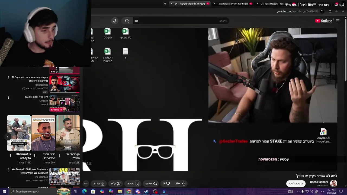Viewport: 347px width, 195px height.
Task: Open the Ronenggclips 13:31 video thumbnail
Action: (65, 84)
